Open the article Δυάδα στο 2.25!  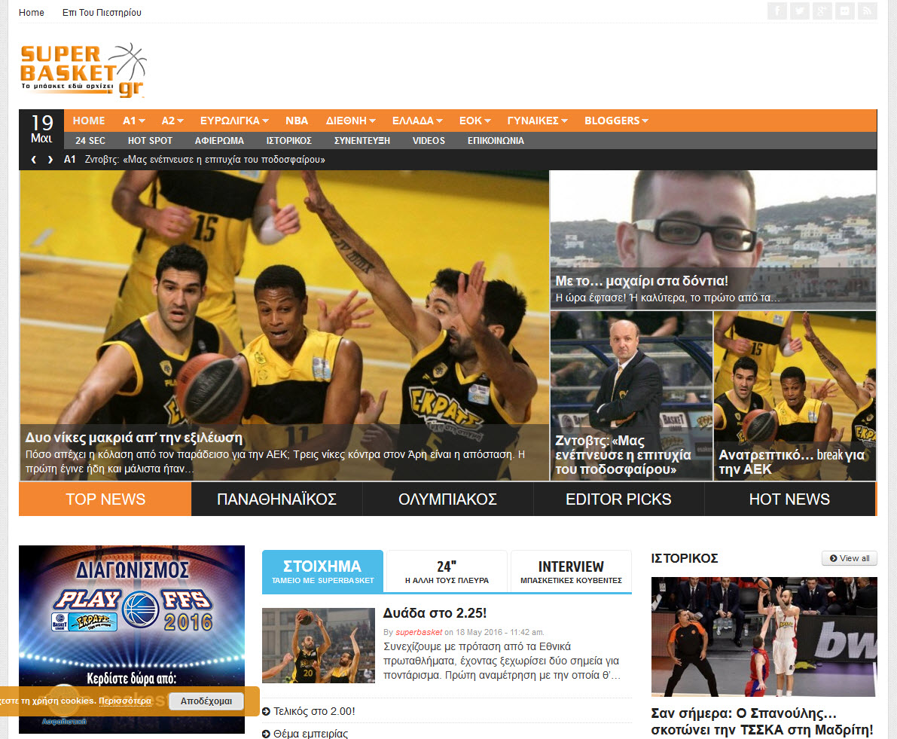[x=435, y=613]
